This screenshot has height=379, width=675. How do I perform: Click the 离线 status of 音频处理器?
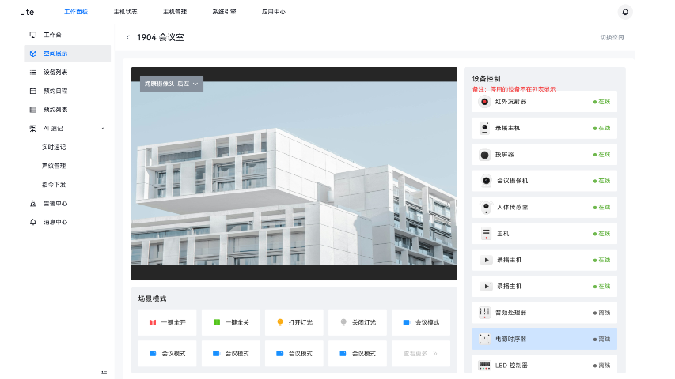point(602,313)
